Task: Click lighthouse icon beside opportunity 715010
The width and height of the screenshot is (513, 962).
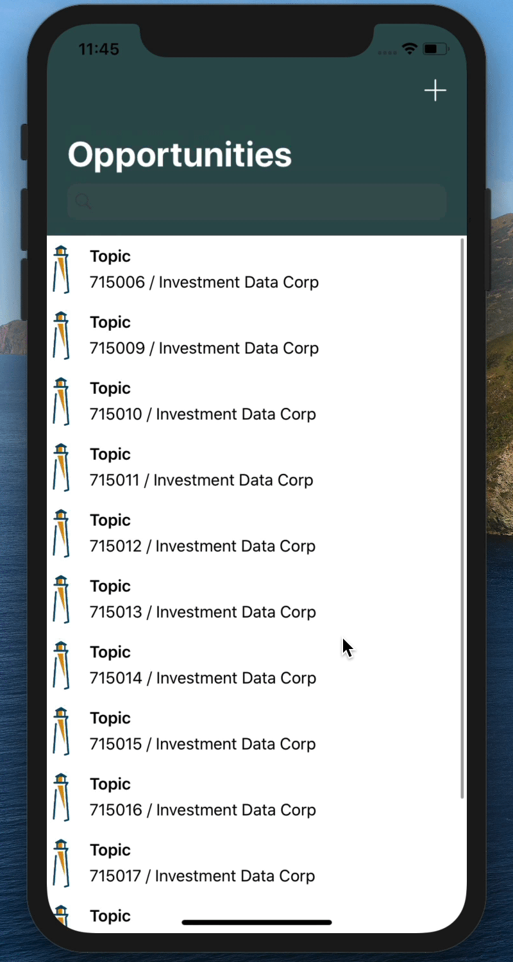Action: click(x=61, y=401)
